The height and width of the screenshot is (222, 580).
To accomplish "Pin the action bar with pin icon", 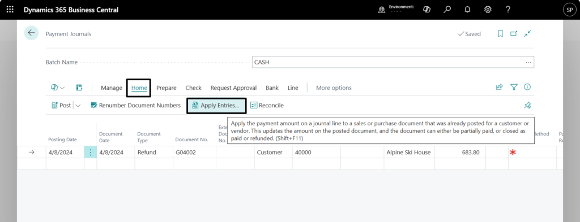I will tap(527, 106).
